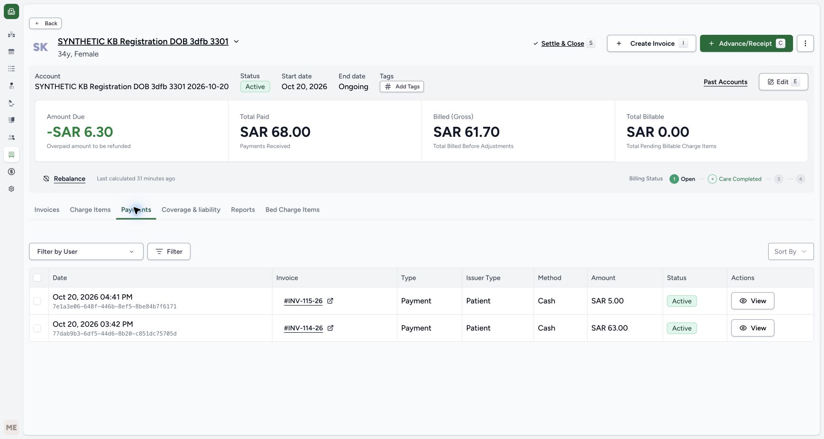Click the Advance/Receipt button
Viewport: 824px width, 439px height.
coord(746,43)
